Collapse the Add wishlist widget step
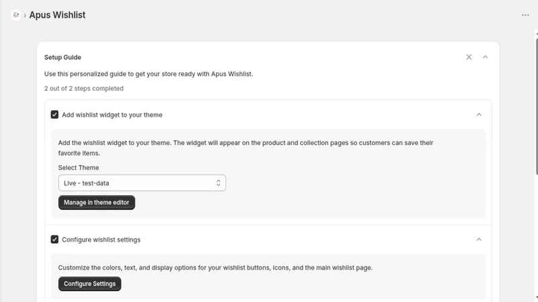The height and width of the screenshot is (302, 538). tap(479, 114)
